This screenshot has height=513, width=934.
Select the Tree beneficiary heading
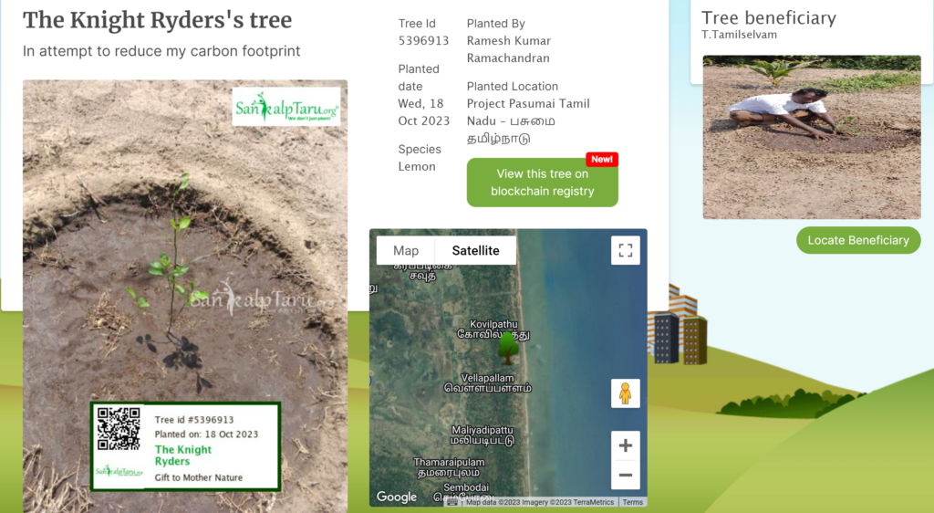(768, 18)
